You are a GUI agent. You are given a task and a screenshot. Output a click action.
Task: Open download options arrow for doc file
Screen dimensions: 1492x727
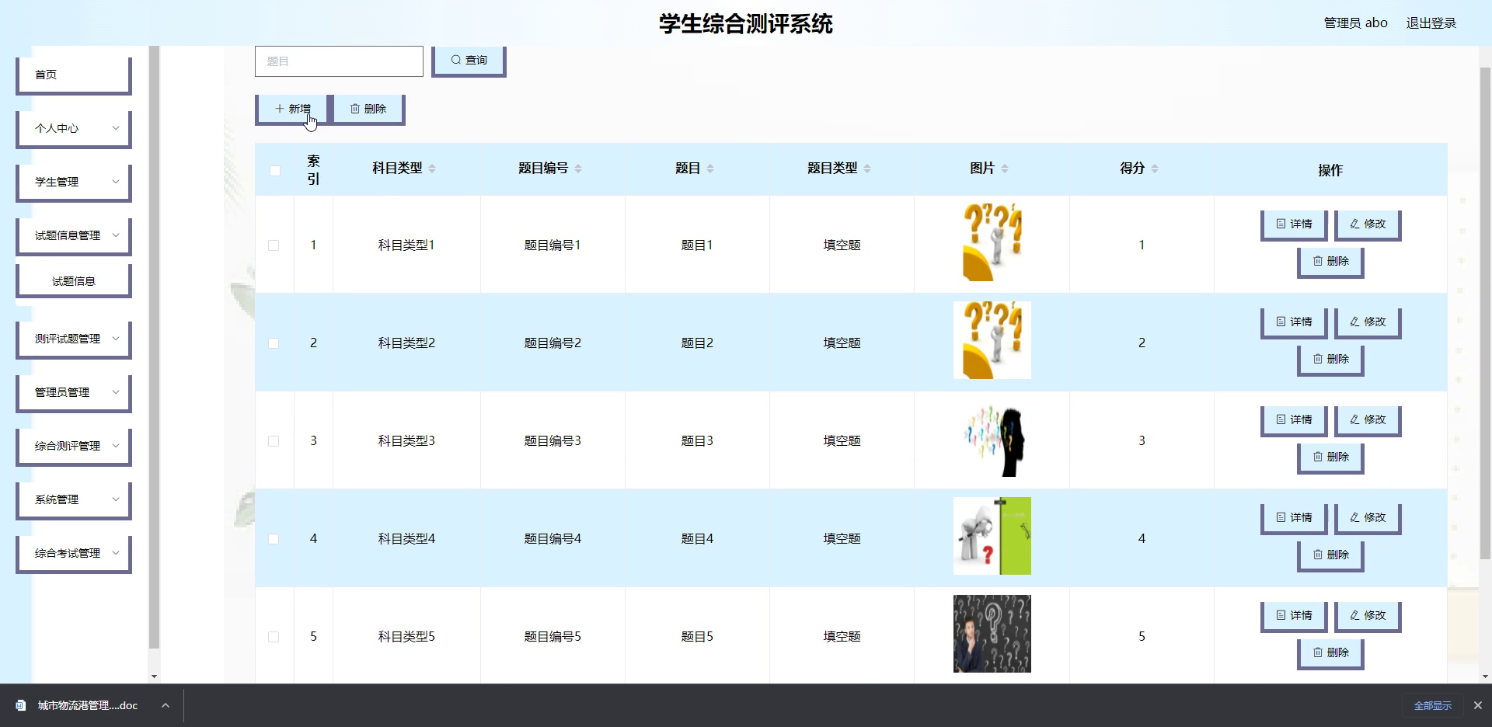tap(165, 705)
